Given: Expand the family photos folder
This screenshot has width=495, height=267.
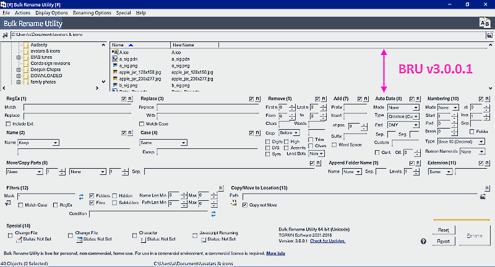Looking at the screenshot, I should point(19,82).
